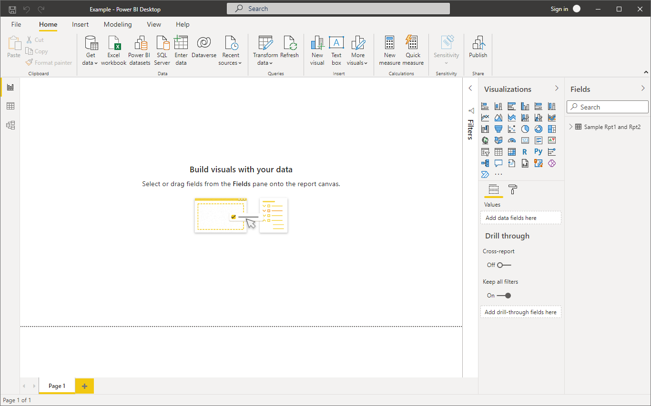
Task: Choose the Power Apps visual
Action: coord(552,163)
